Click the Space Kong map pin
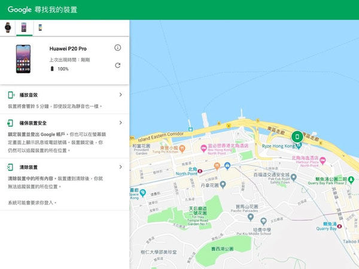Image resolution: width=359 pixels, height=269 pixels. point(142,193)
